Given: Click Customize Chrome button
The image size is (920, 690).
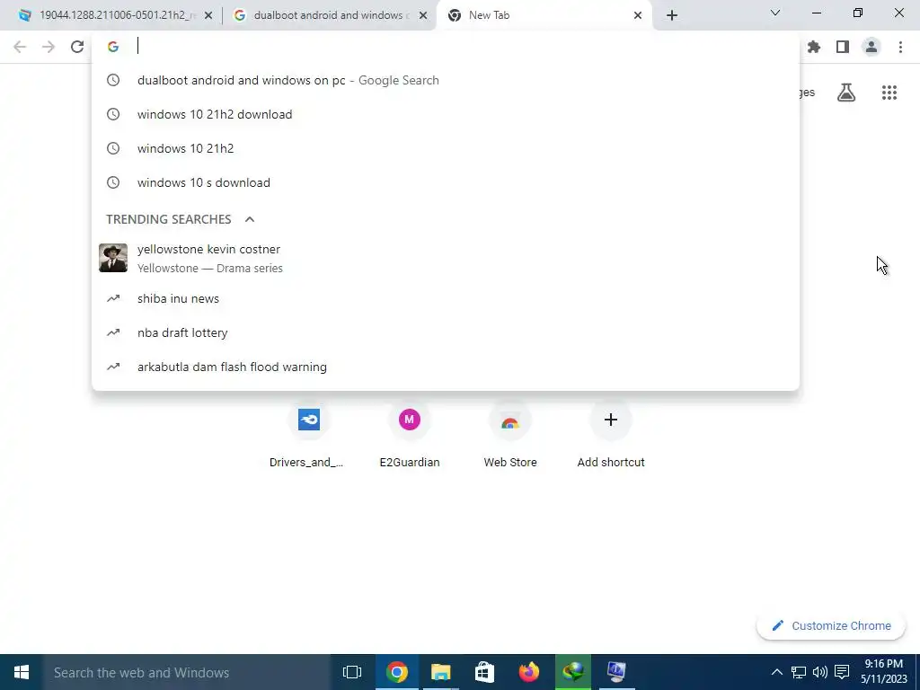Looking at the screenshot, I should 831,626.
